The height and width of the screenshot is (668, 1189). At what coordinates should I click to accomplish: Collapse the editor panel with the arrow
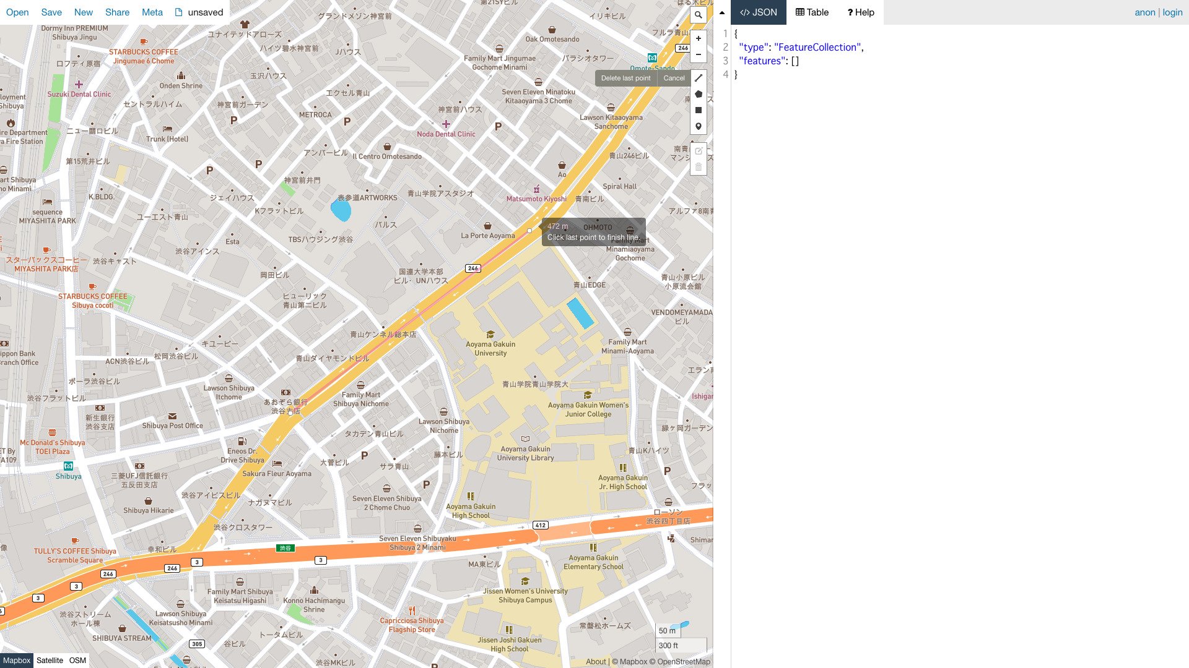pos(722,12)
